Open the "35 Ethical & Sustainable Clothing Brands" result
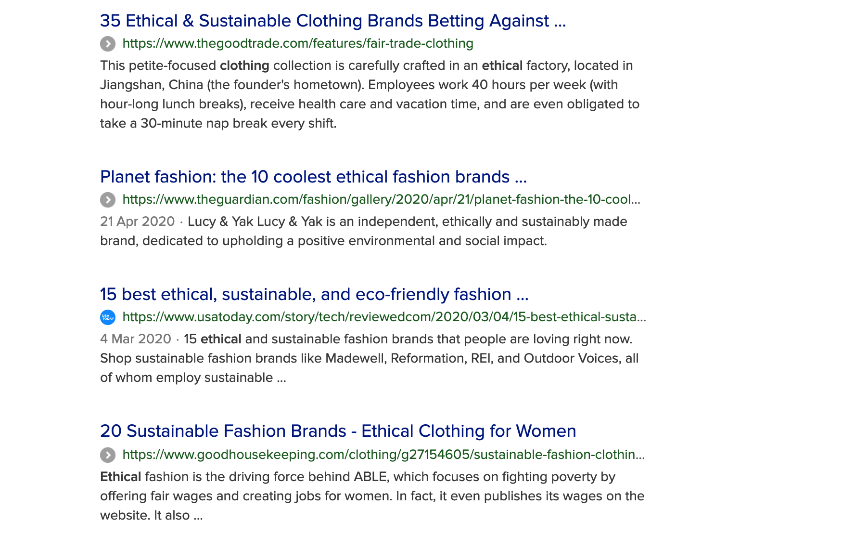This screenshot has width=855, height=535. [x=332, y=21]
